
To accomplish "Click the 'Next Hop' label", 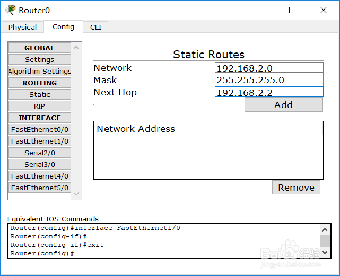I will click(115, 92).
